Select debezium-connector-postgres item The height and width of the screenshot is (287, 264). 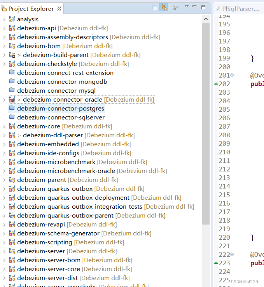click(61, 109)
